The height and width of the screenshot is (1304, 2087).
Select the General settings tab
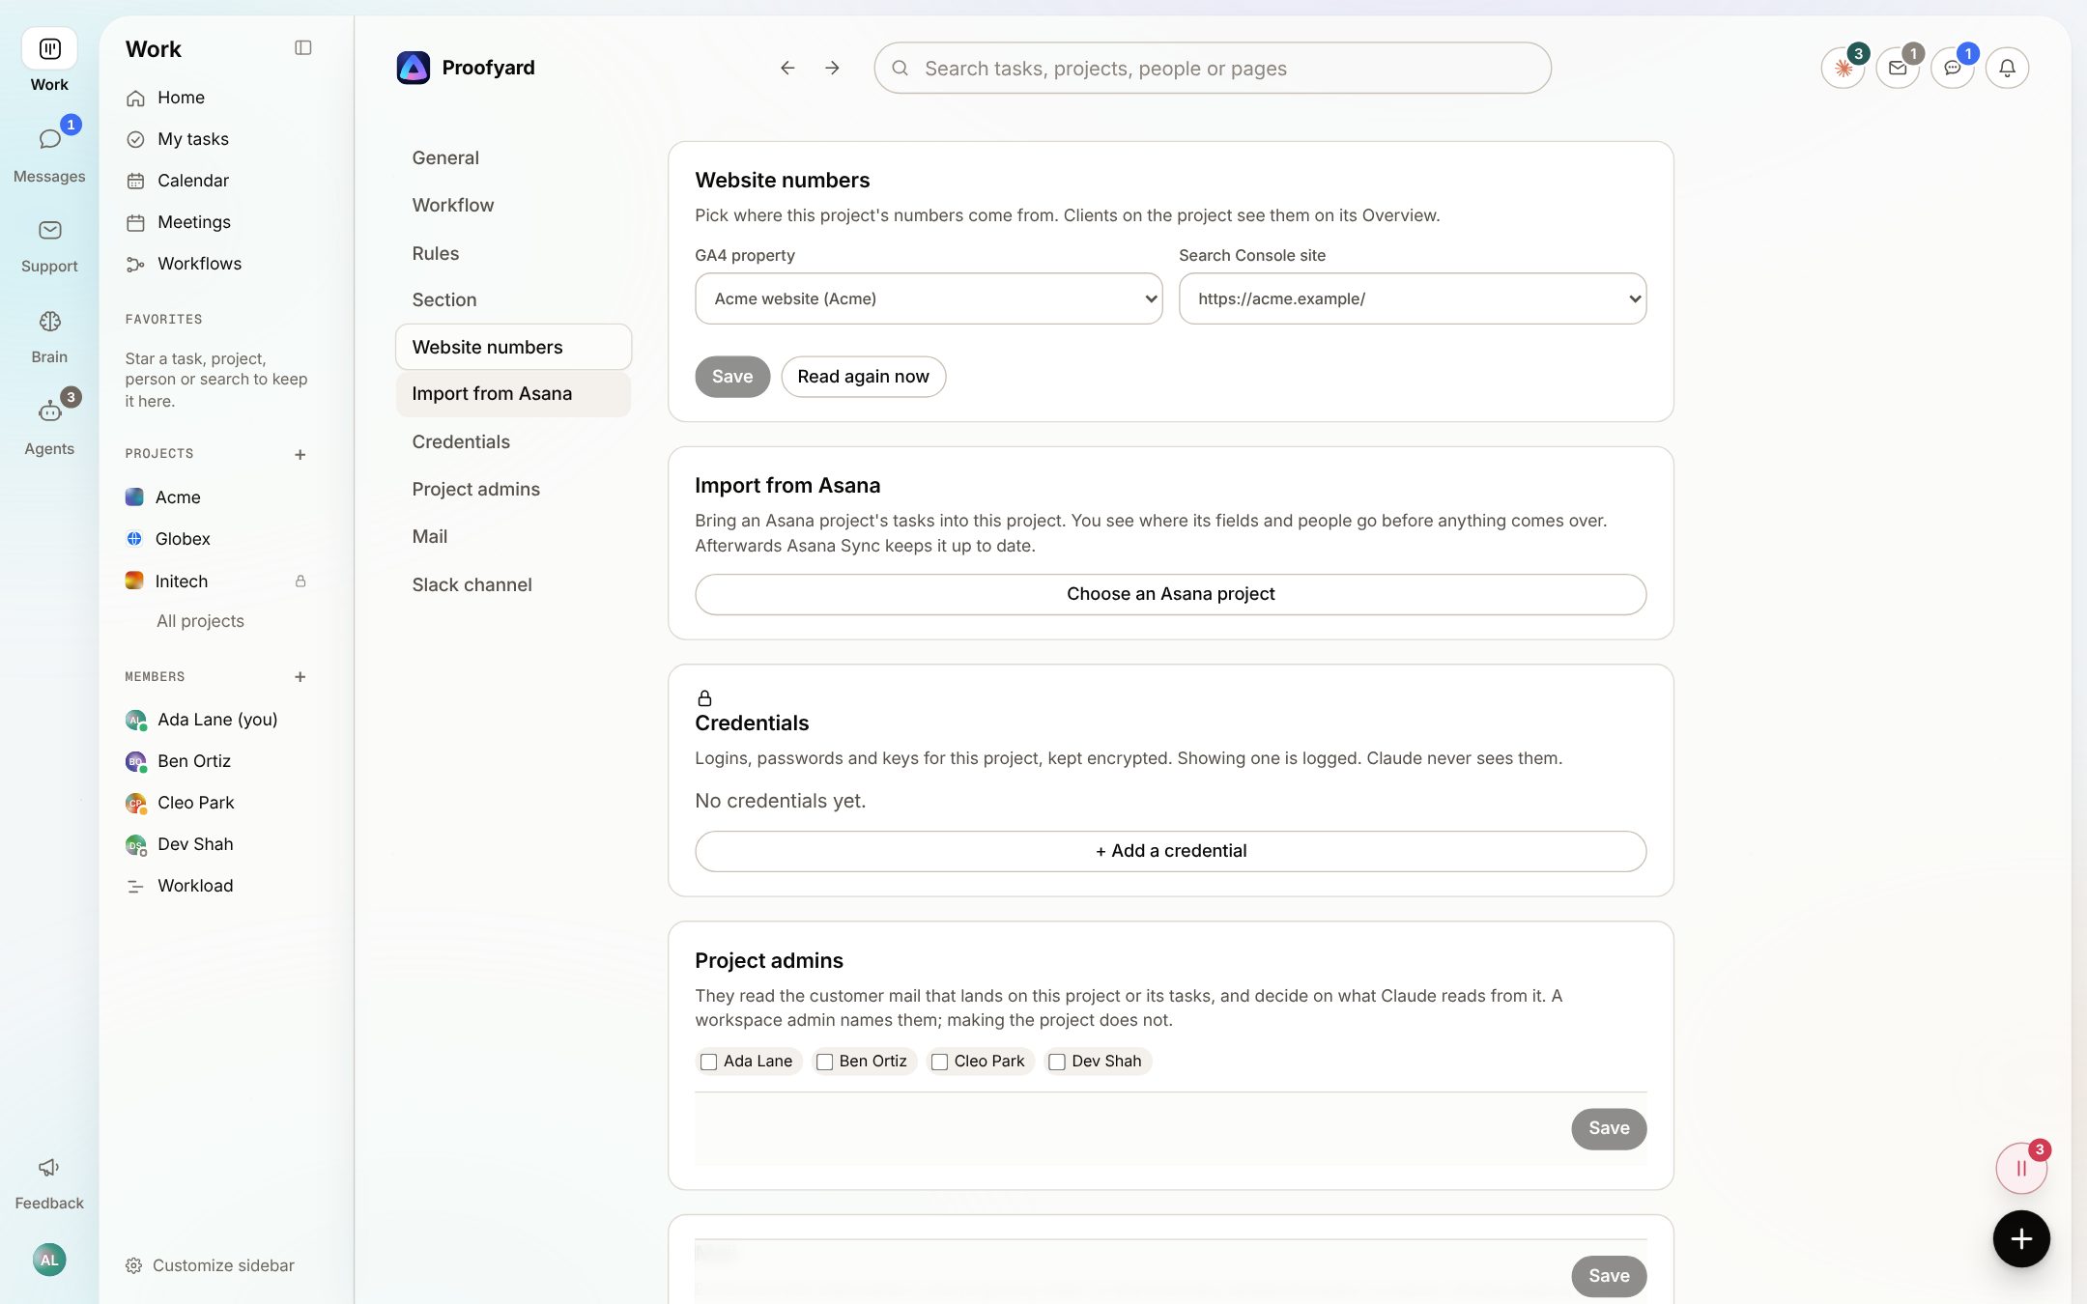point(513,157)
